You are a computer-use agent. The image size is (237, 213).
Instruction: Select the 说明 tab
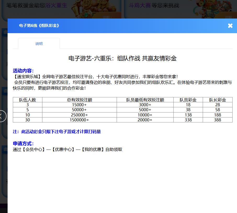tap(39, 44)
